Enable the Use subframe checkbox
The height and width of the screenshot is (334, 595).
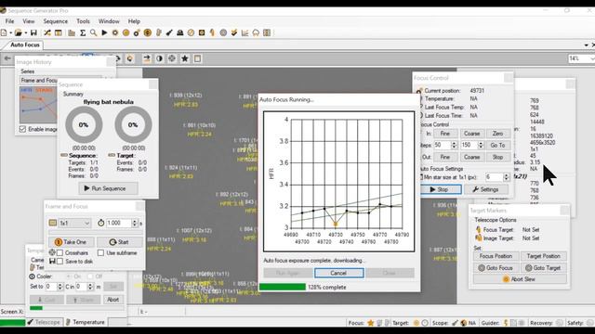coord(100,252)
